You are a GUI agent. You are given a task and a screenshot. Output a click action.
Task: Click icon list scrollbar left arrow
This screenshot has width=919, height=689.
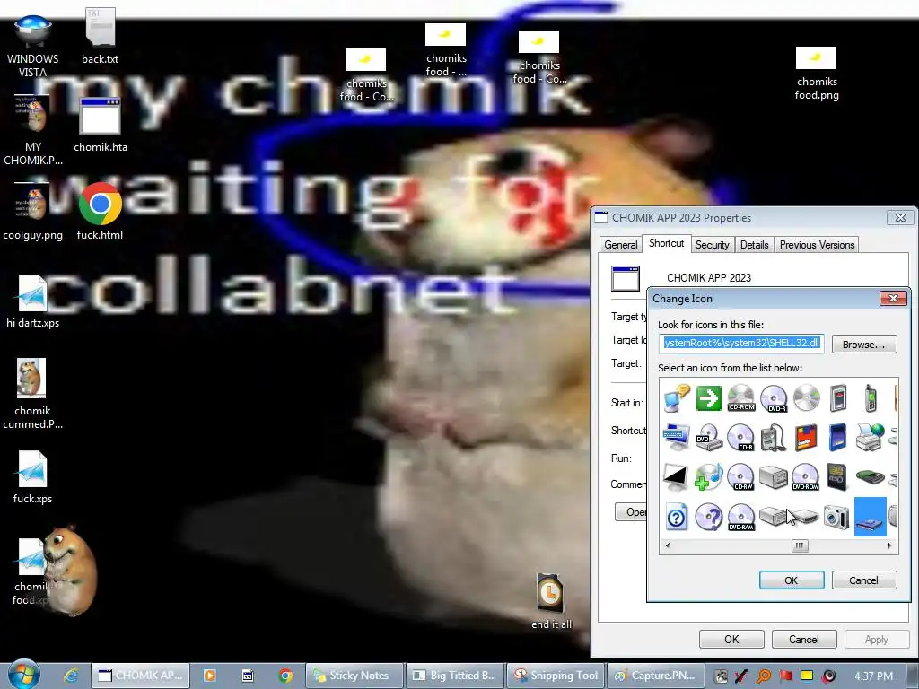coord(667,545)
